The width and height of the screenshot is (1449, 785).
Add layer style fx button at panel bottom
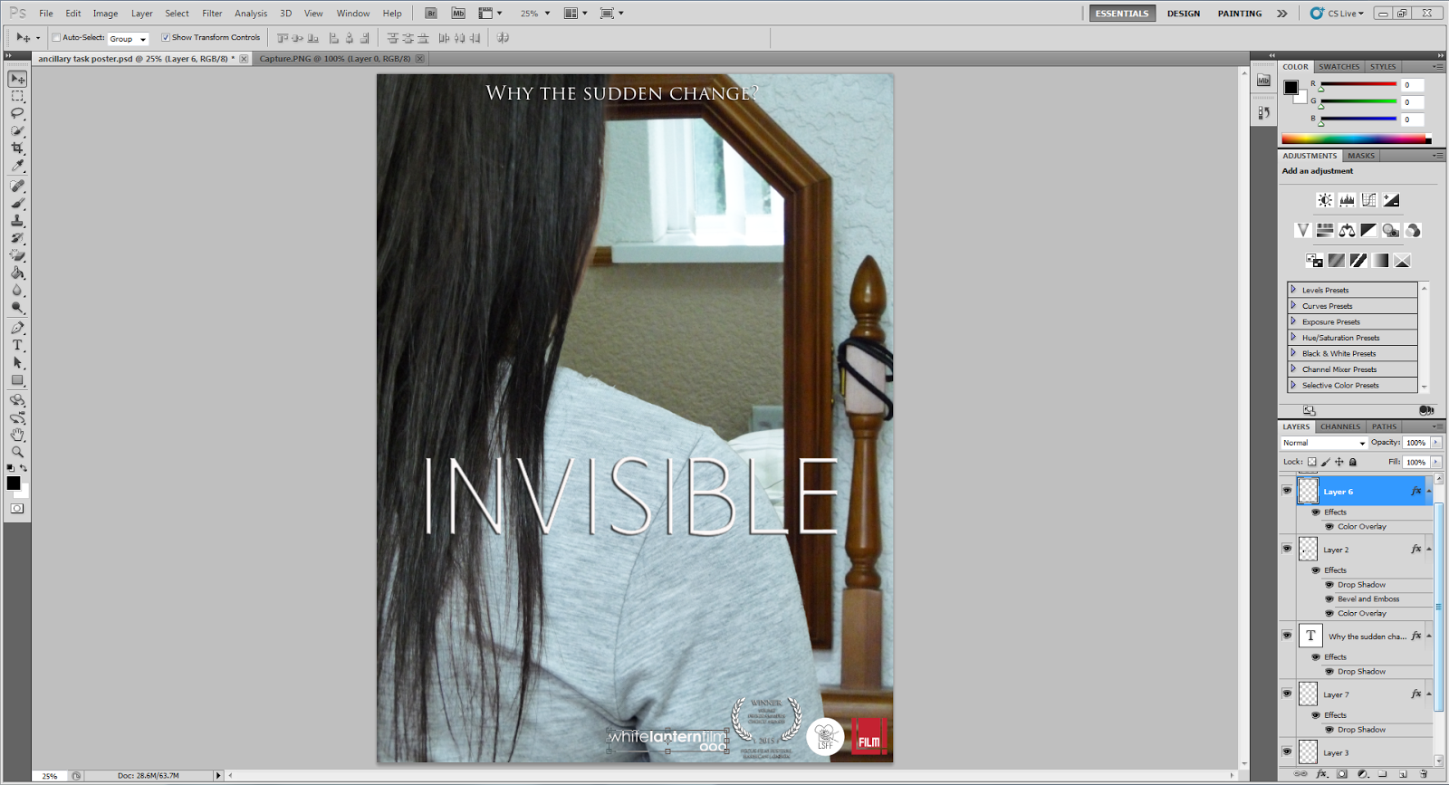point(1321,774)
